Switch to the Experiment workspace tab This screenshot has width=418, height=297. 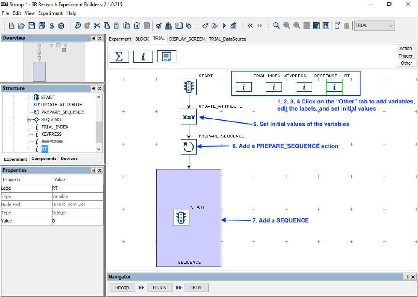click(120, 39)
